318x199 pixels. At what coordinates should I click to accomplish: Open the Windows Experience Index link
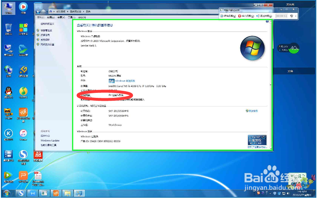point(125,81)
